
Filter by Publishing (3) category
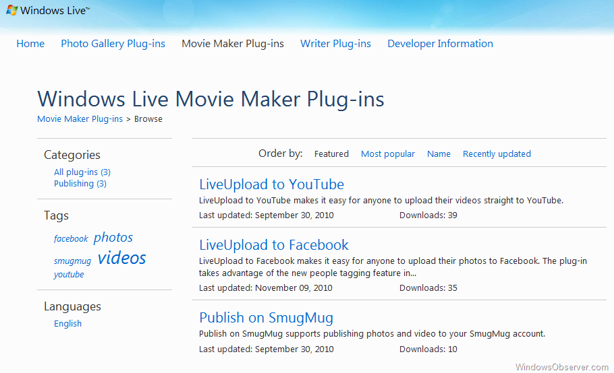point(80,184)
